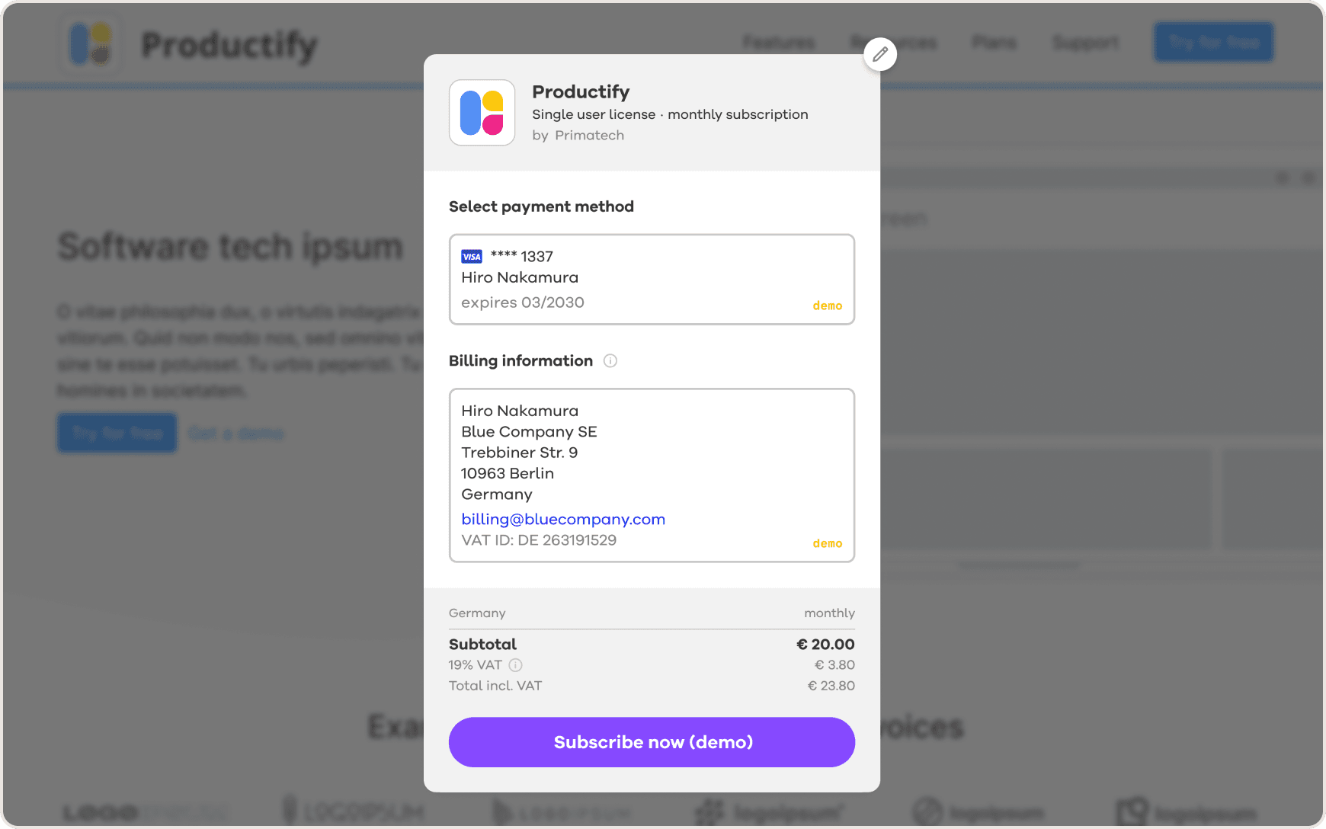Screen dimensions: 1326x829
Task: Click the pencil edit icon on the checkout modal
Action: (880, 54)
